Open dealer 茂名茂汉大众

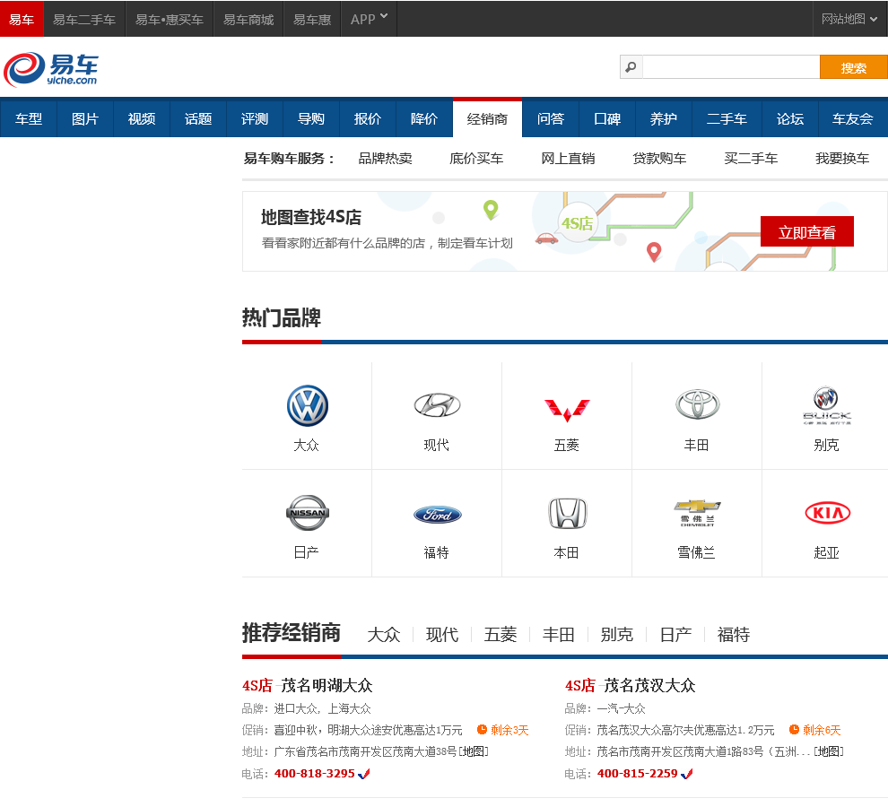coord(650,686)
